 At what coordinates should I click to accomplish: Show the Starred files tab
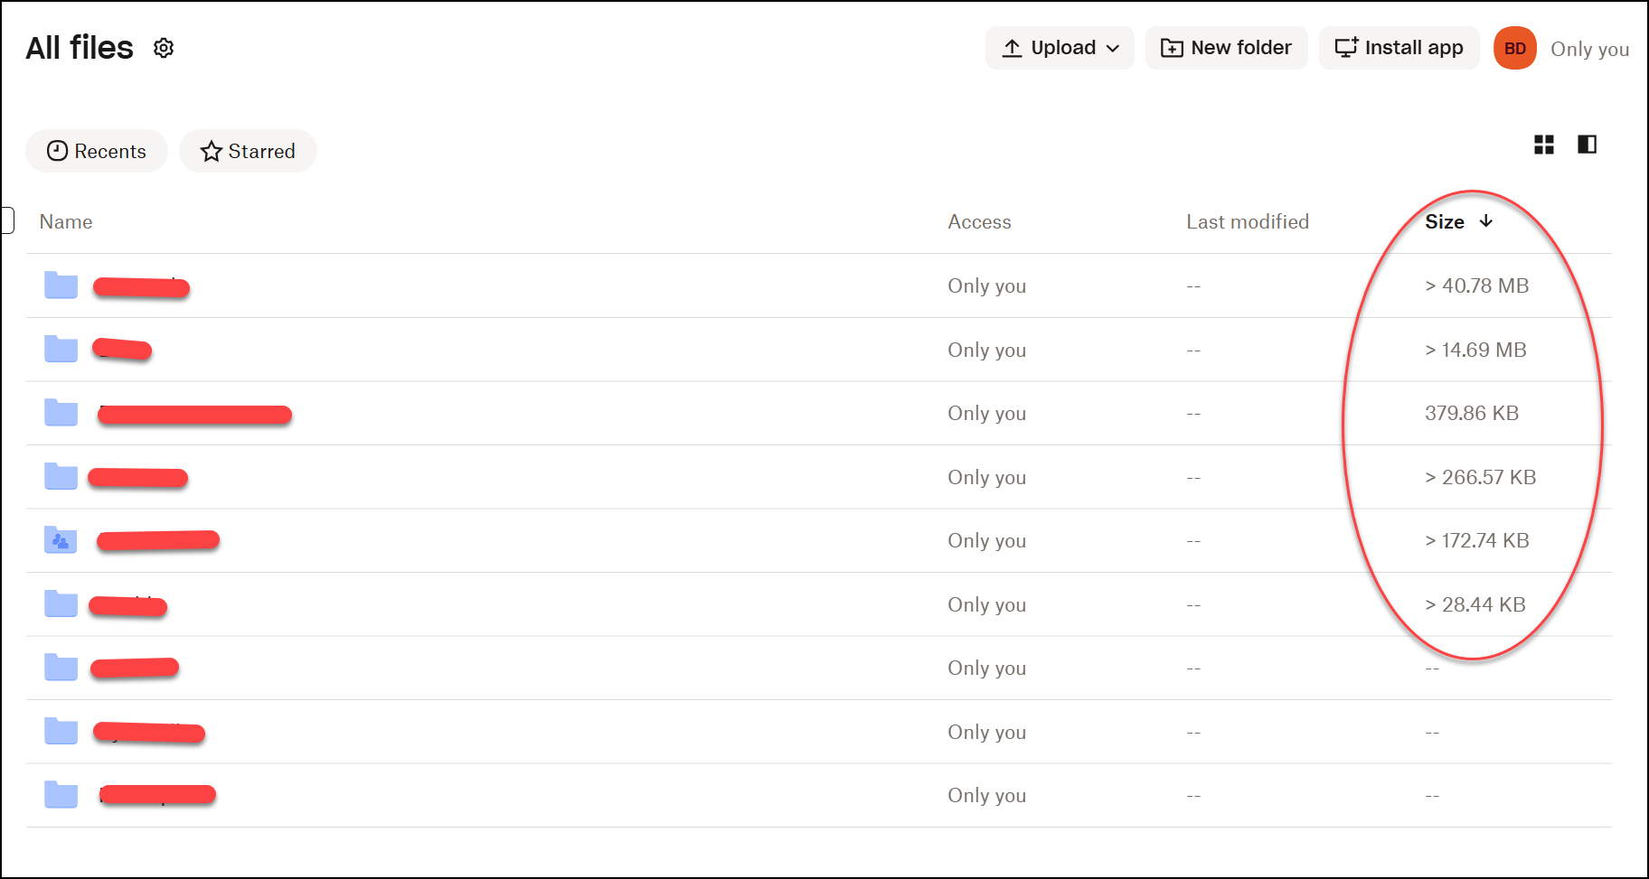pyautogui.click(x=248, y=151)
